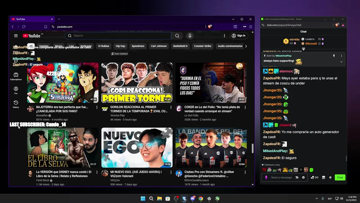Select the Battlefield 6 filter chip
Image resolution: width=360 pixels, height=203 pixels.
[x=180, y=46]
